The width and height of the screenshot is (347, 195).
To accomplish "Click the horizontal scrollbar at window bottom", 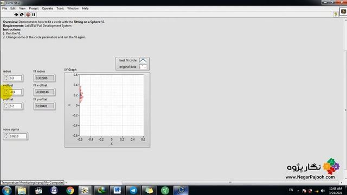I will 230,183.
